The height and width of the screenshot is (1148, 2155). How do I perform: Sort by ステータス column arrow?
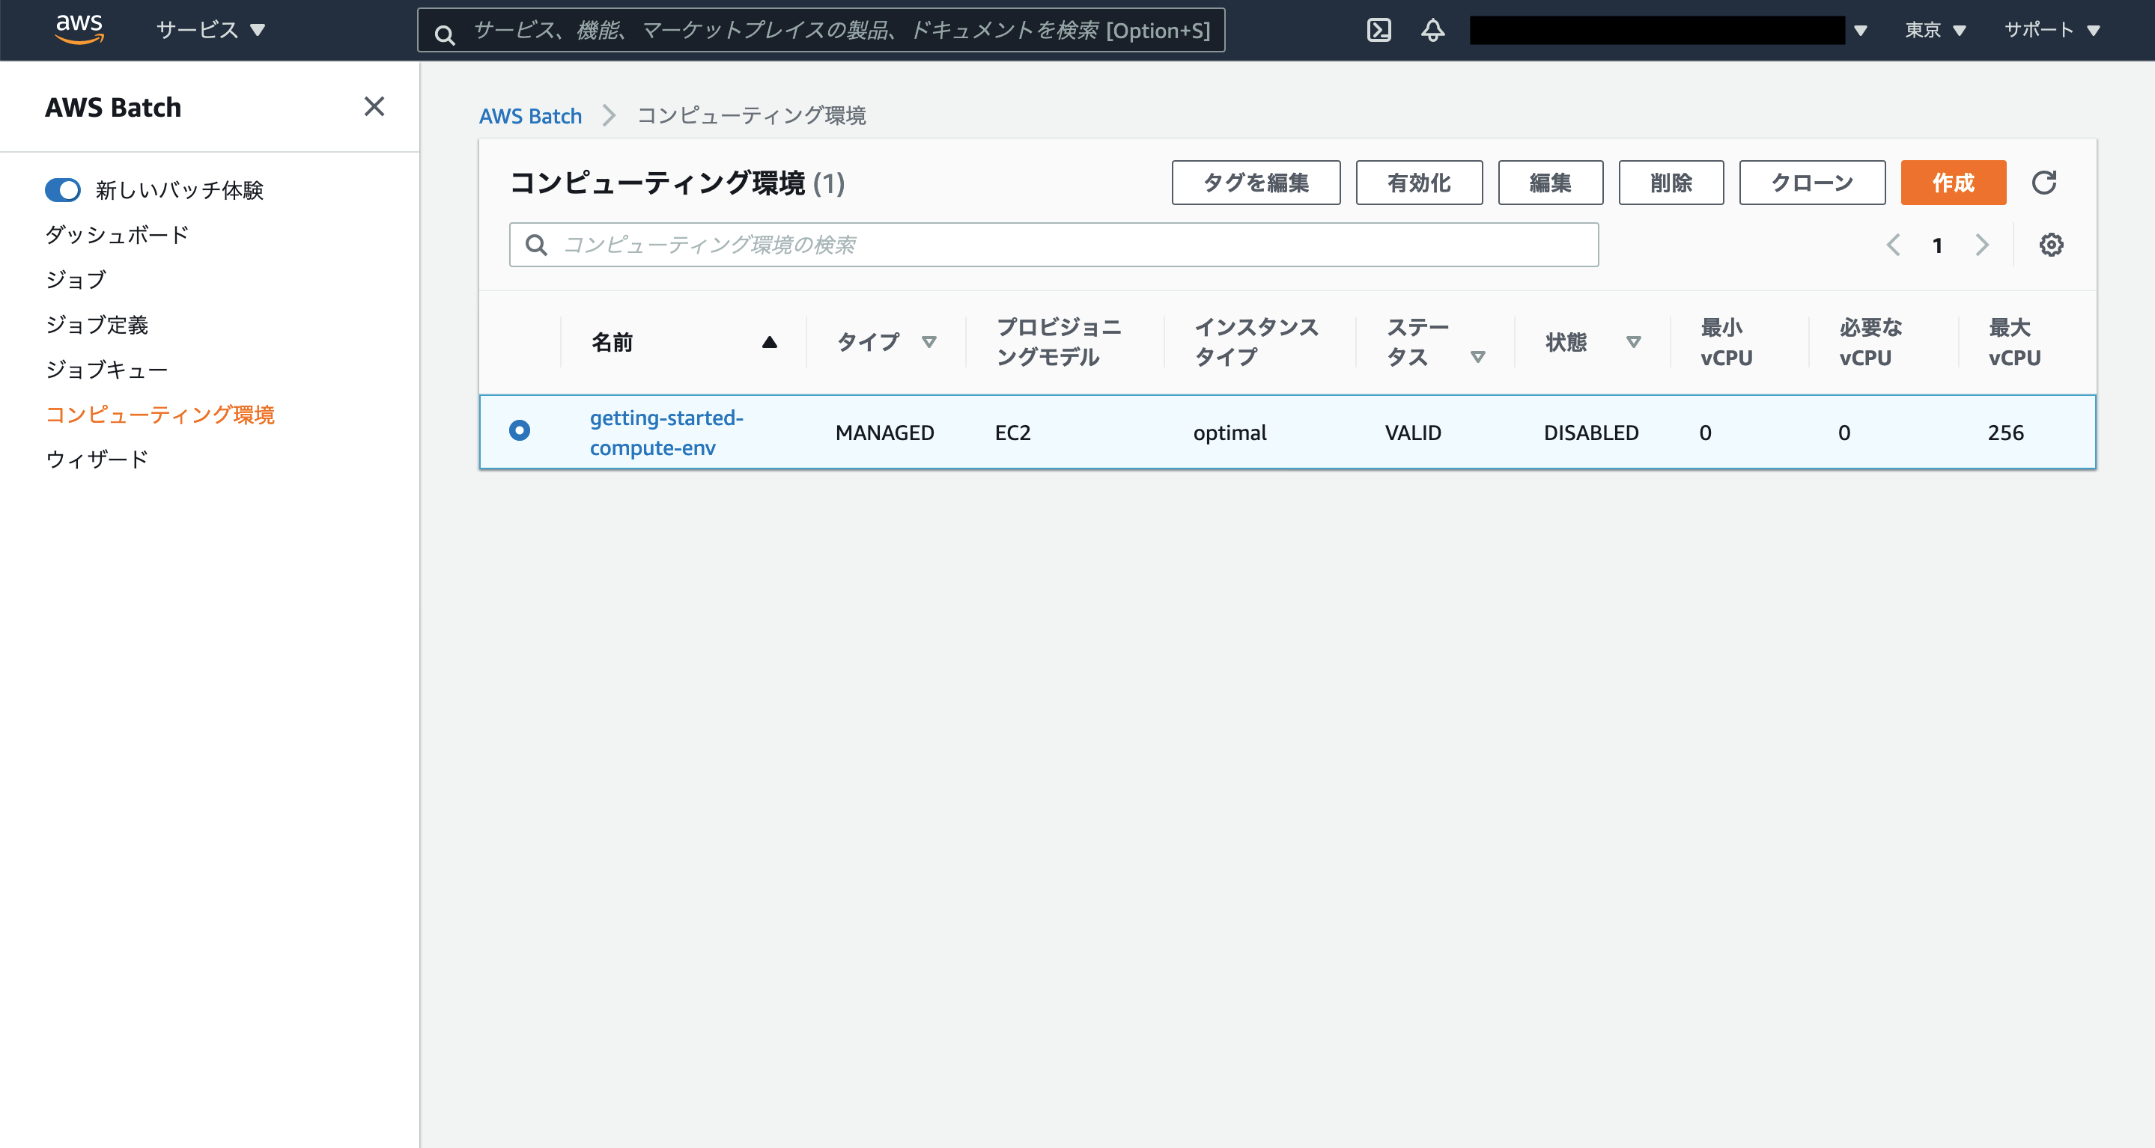[1478, 357]
